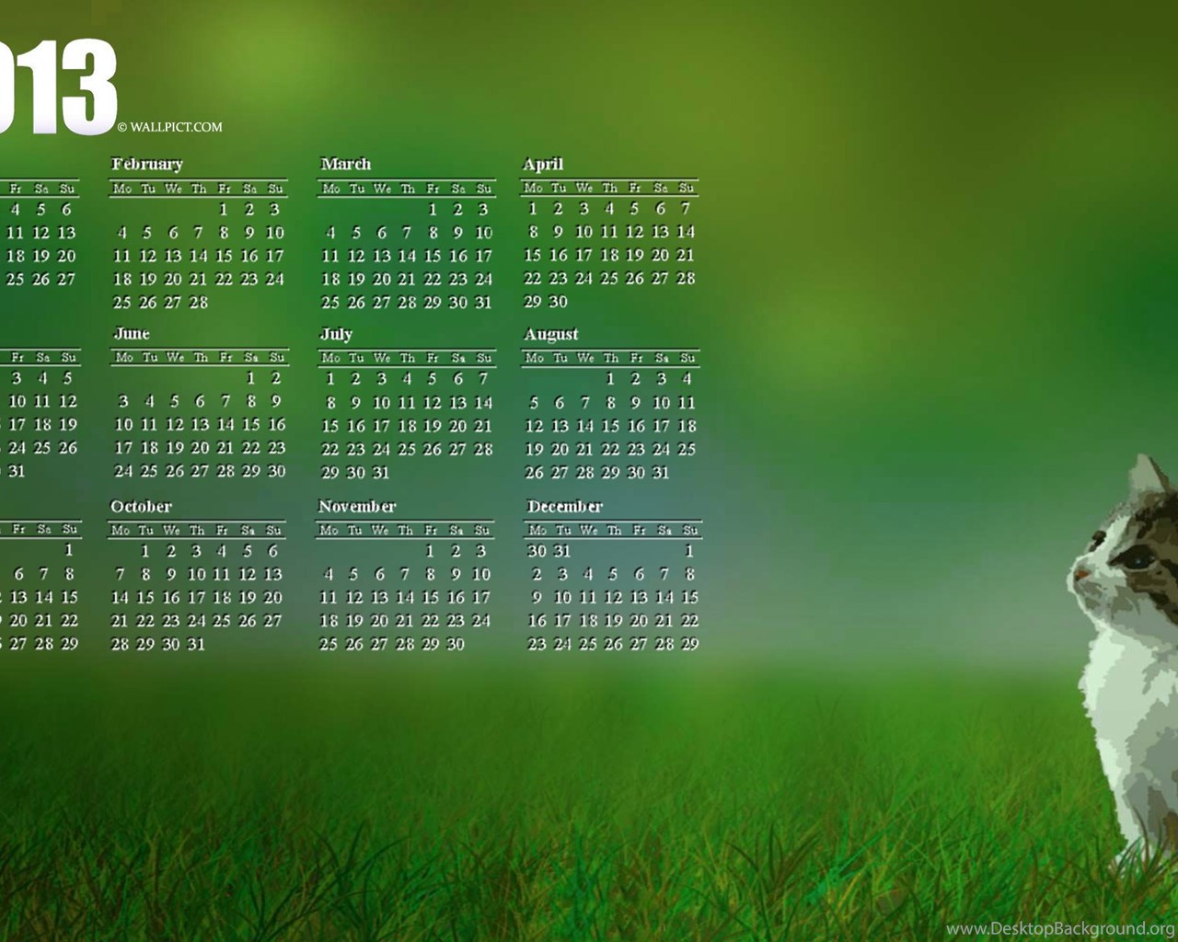Click the February month heading
Screen dimensions: 1178x942
147,165
